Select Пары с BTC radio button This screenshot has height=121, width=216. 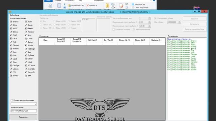pos(41,25)
